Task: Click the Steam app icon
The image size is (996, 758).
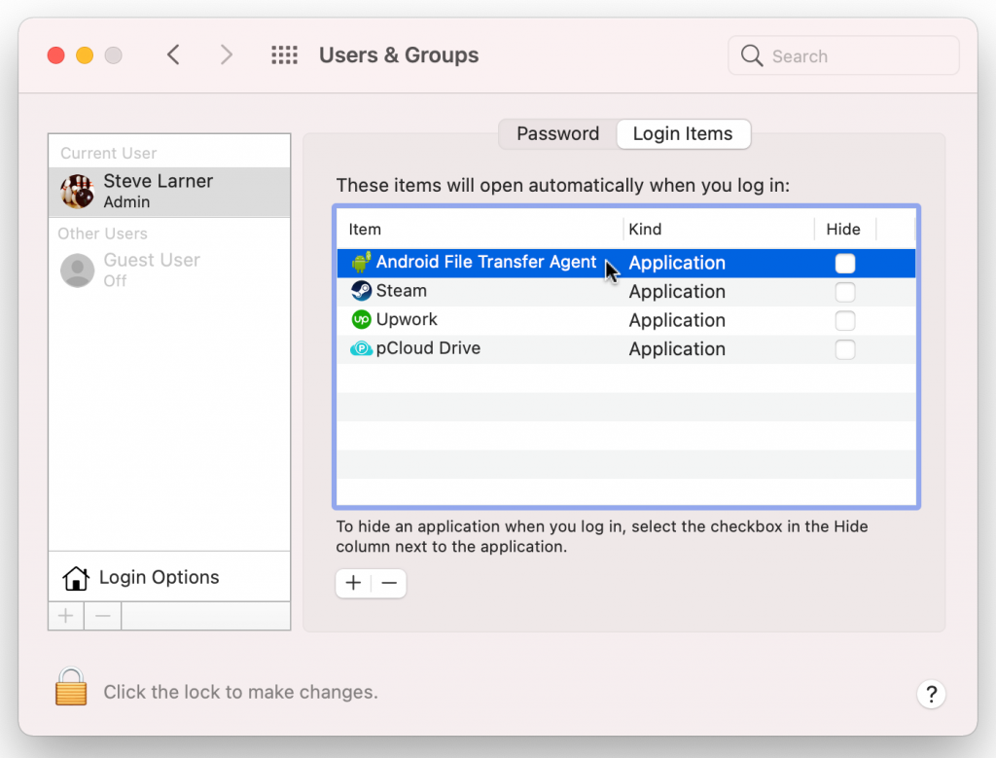Action: (x=360, y=290)
